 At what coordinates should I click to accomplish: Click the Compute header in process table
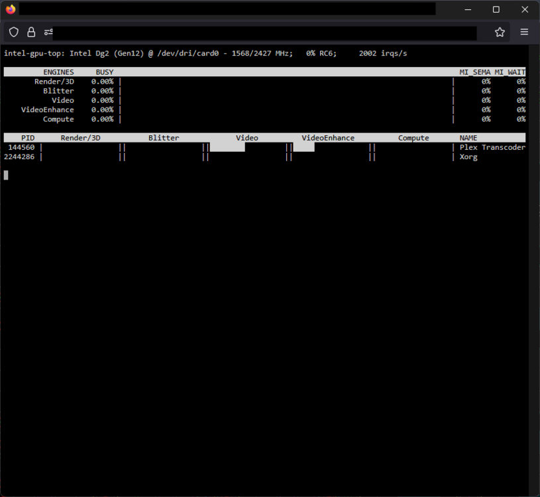[x=413, y=138]
